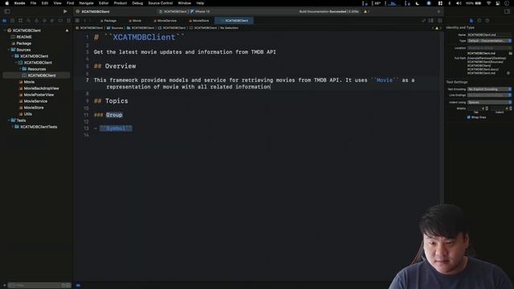Screen dimensions: 514x289
Task: Open the adjust editor options icon
Action: pyautogui.click(x=431, y=20)
